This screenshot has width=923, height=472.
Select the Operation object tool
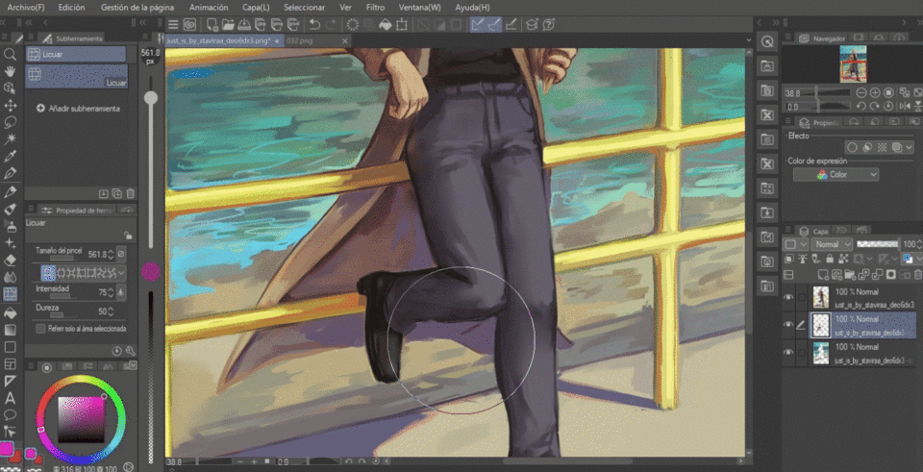click(x=10, y=88)
